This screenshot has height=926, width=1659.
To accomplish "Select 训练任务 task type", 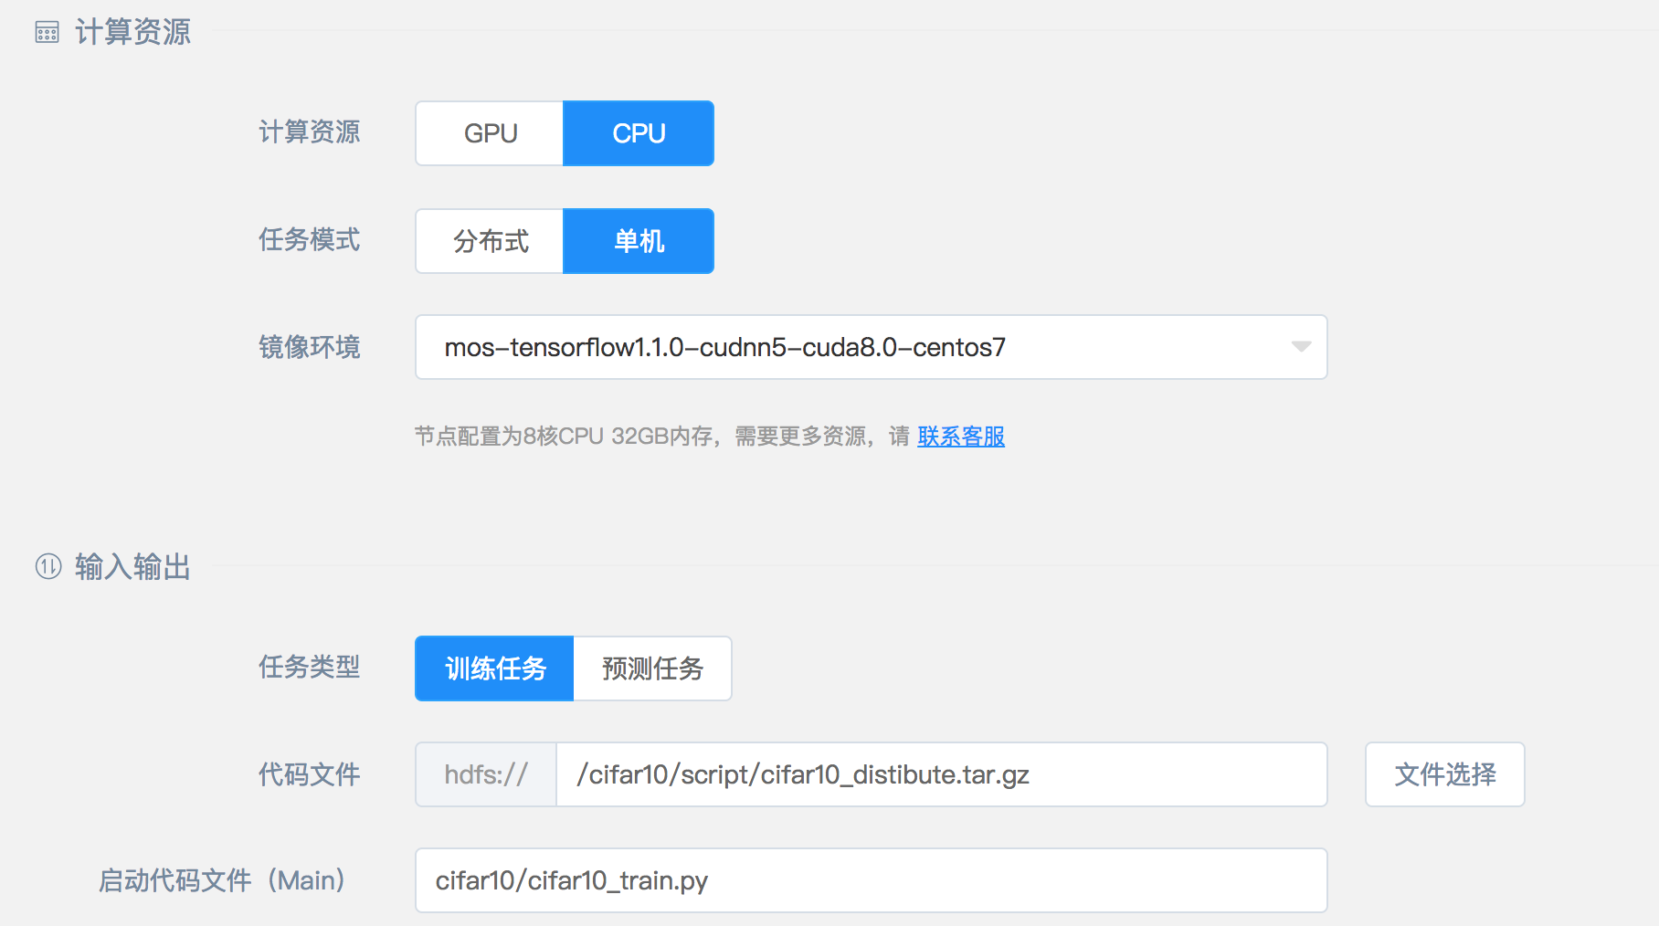I will [x=494, y=668].
